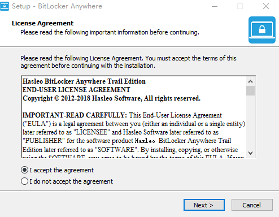The height and width of the screenshot is (217, 279).
Task: Click the BitLocker Anywhere title bar icon
Action: [x=5, y=6]
